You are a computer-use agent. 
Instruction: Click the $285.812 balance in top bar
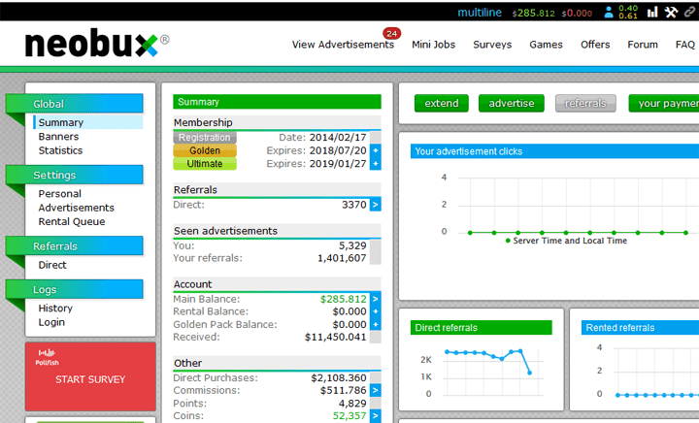coord(534,13)
